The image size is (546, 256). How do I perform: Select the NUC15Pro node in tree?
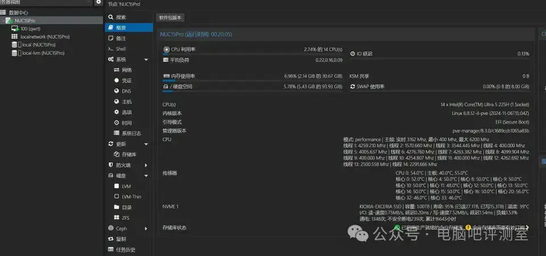click(x=24, y=20)
